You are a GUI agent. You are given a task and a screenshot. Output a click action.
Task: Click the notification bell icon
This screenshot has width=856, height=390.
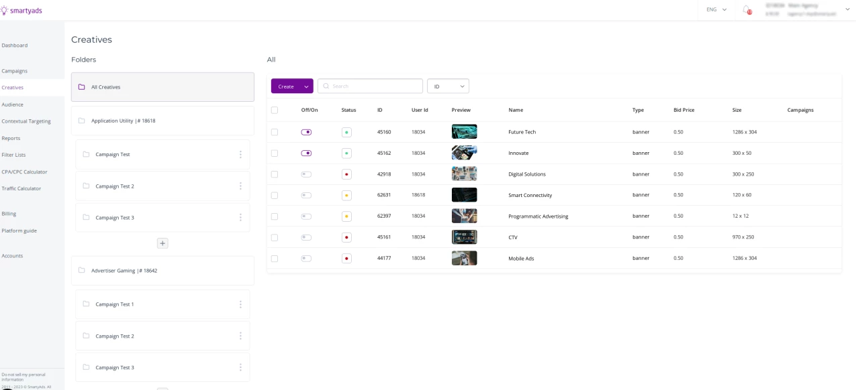point(747,10)
